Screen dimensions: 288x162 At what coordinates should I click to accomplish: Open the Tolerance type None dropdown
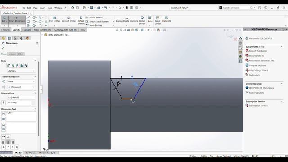coord(21,81)
